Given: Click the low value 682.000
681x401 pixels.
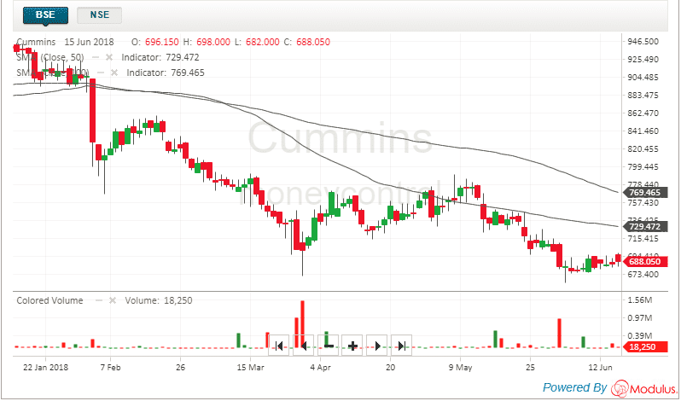Looking at the screenshot, I should pos(263,42).
